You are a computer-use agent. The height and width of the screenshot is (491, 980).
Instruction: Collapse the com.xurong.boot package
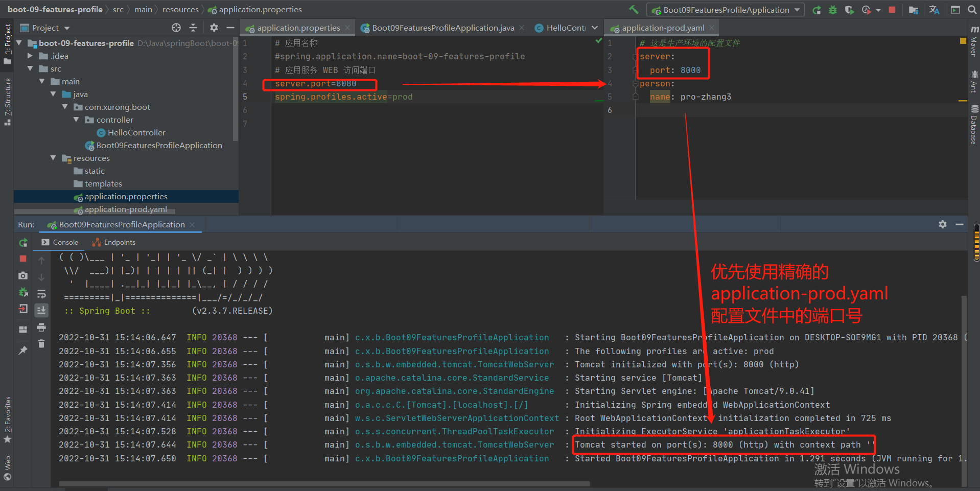(65, 107)
